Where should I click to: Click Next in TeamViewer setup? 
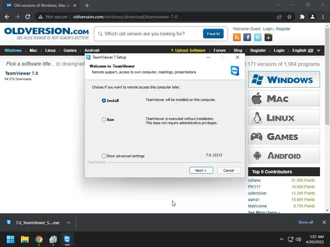pos(201,170)
